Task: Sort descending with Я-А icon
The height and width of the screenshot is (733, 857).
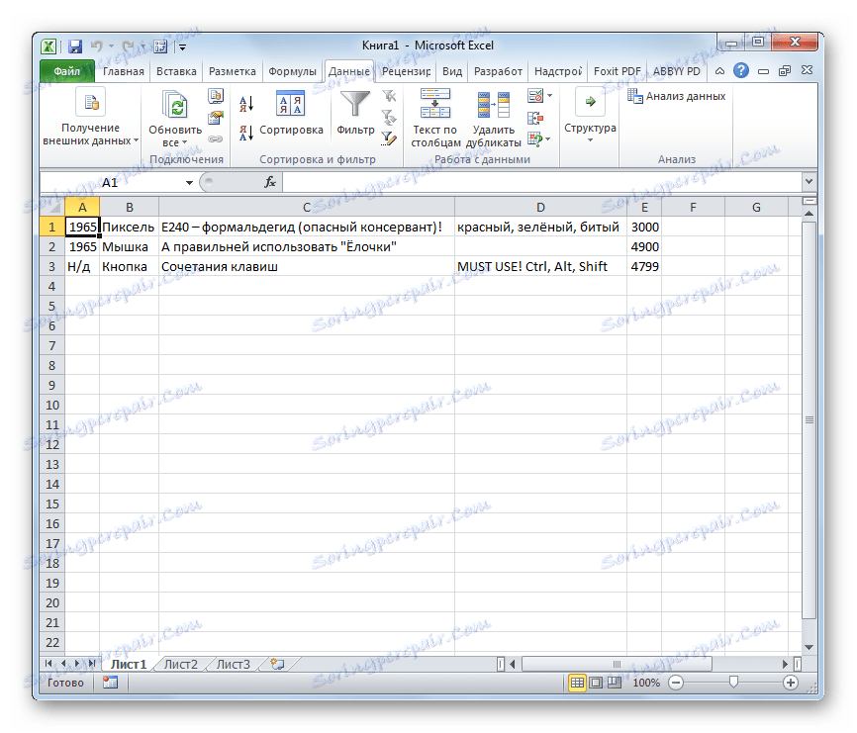Action: tap(246, 133)
